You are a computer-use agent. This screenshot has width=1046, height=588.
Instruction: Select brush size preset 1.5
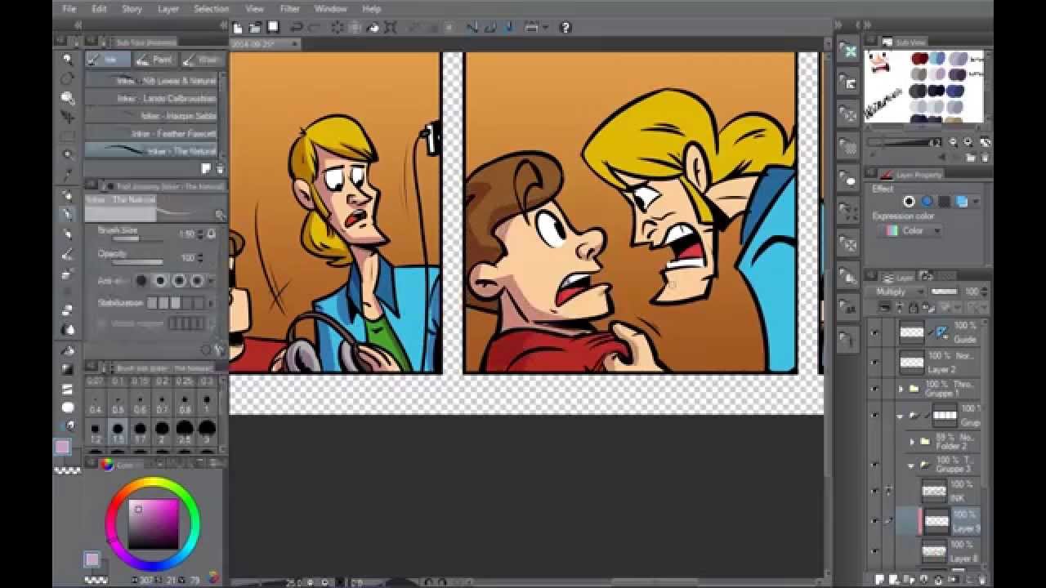point(118,431)
